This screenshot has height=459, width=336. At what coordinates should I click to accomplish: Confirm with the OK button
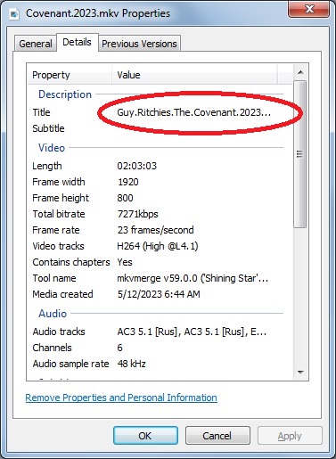click(x=145, y=436)
